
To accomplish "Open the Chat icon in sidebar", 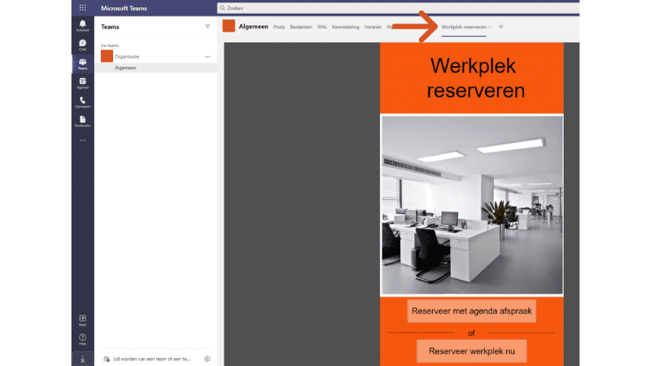I will click(83, 43).
